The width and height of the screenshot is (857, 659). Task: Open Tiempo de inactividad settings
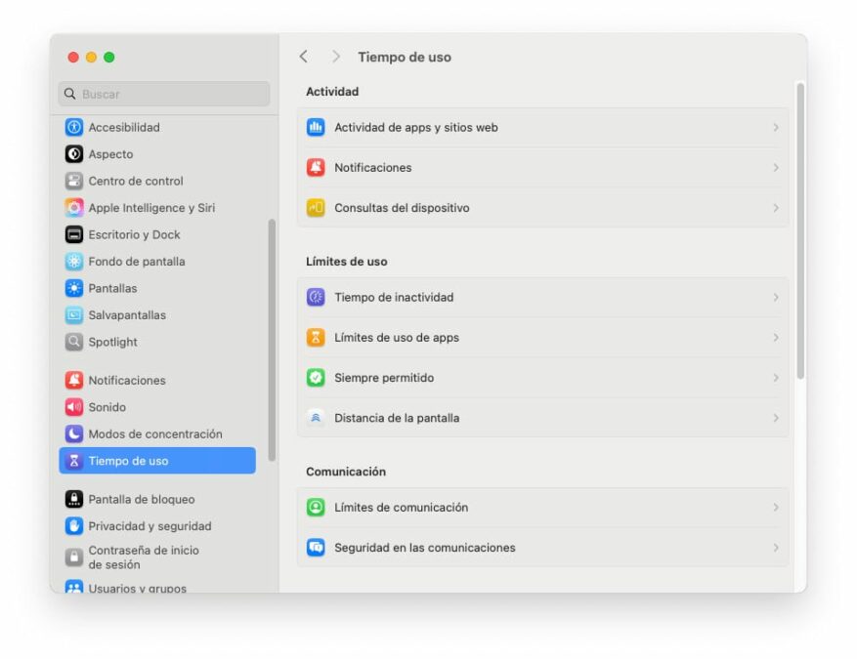pos(542,297)
